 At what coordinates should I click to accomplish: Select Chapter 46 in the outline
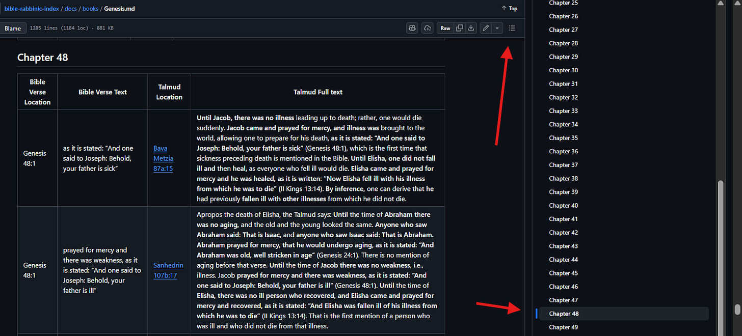[x=563, y=287]
